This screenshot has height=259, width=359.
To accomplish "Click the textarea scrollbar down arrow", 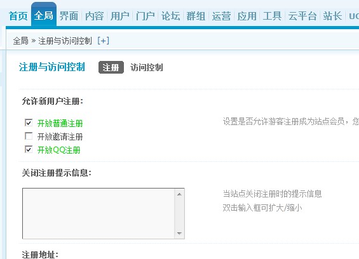I will click(x=179, y=233).
